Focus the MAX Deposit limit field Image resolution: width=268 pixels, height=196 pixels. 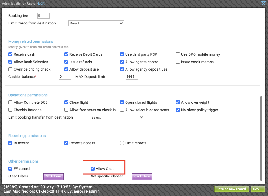(132, 77)
